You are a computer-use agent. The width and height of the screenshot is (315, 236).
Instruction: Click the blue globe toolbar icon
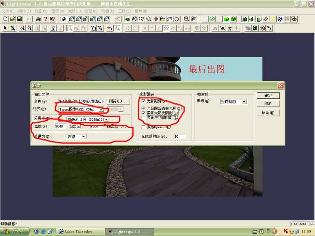tap(280, 19)
